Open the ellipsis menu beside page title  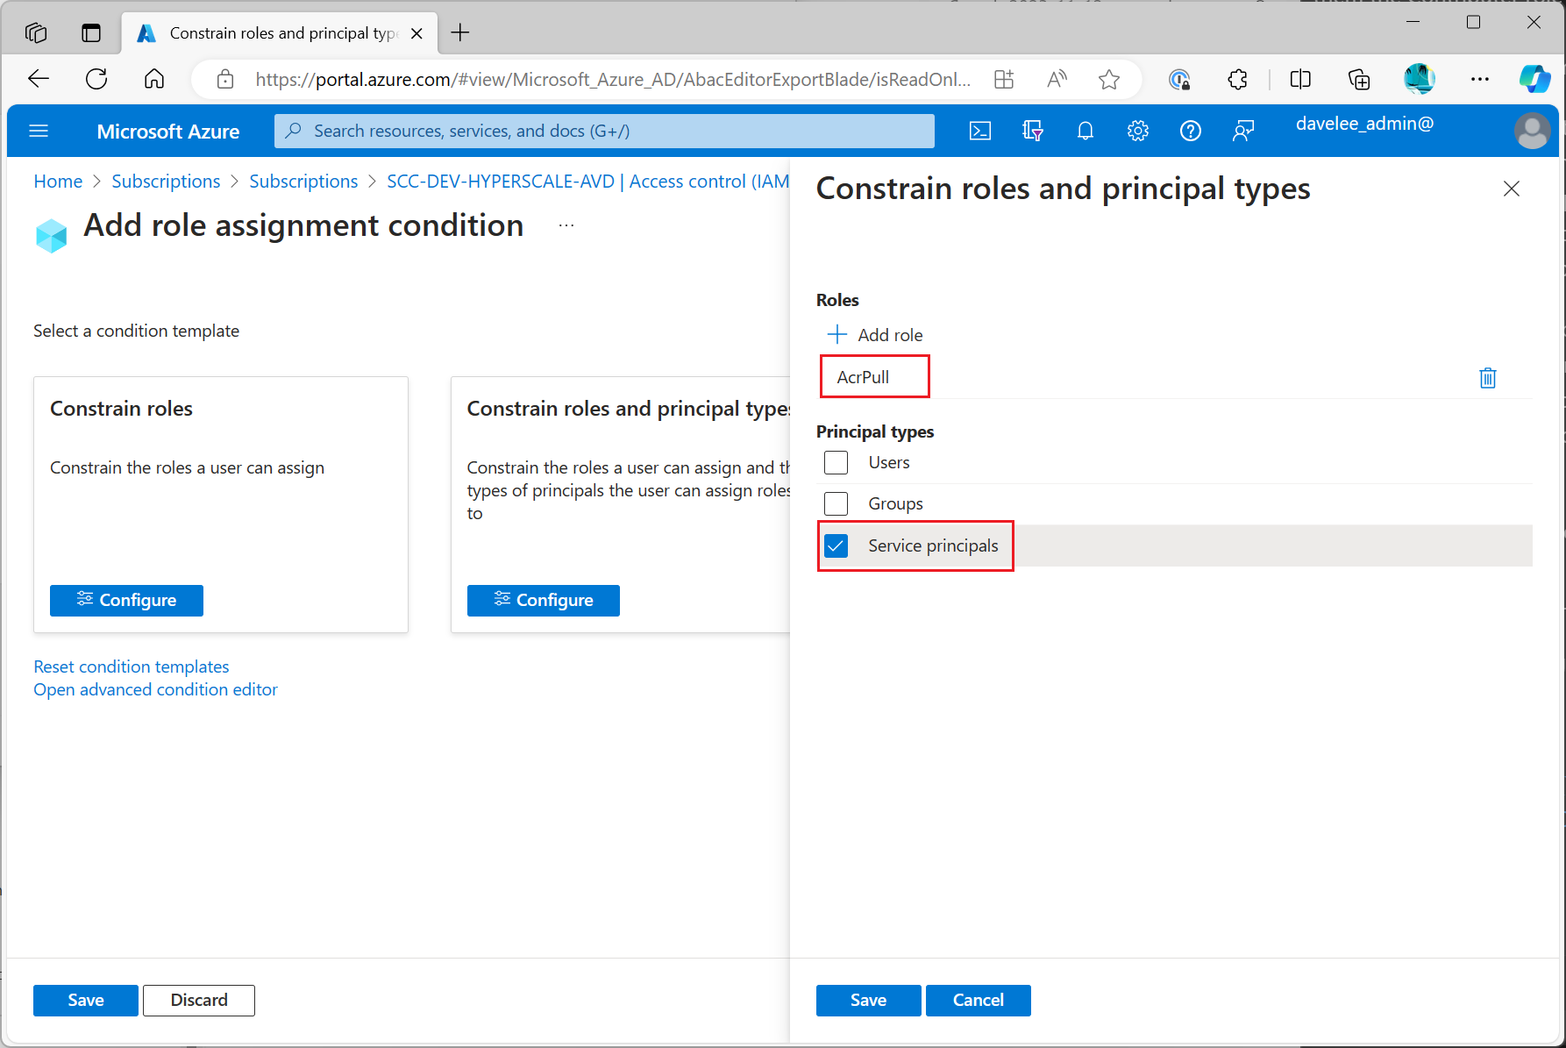coord(566,226)
